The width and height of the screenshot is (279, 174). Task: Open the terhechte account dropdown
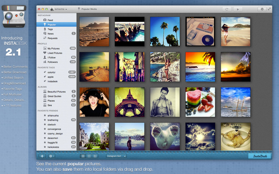point(59,9)
